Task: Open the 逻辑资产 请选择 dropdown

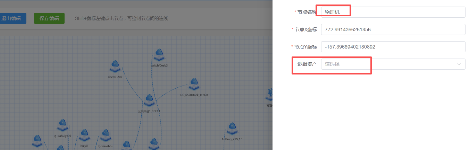Action: click(393, 64)
